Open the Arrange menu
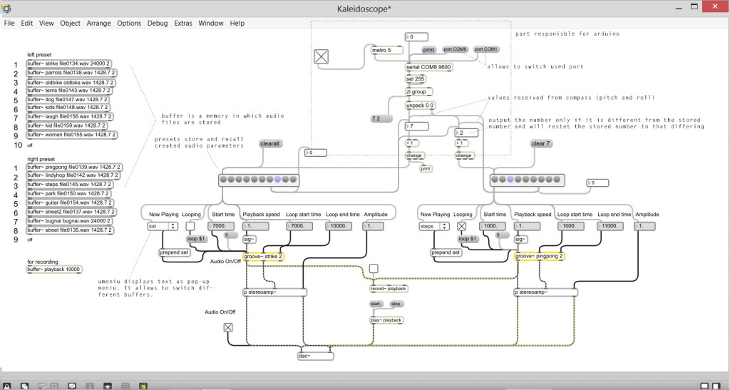Image resolution: width=730 pixels, height=390 pixels. click(x=98, y=23)
